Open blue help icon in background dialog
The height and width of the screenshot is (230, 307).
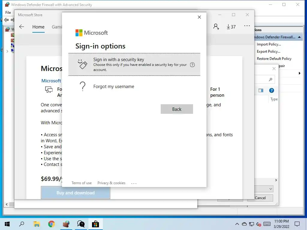272,90
